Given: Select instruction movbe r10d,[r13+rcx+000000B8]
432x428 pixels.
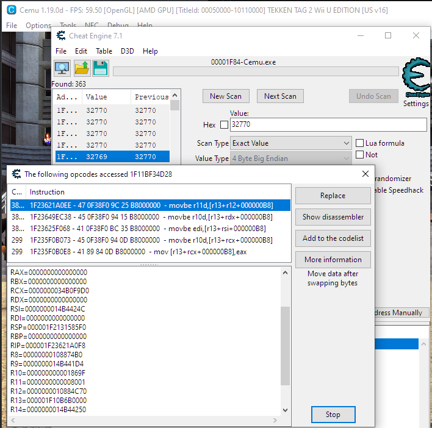Looking at the screenshot, I should click(150, 240).
